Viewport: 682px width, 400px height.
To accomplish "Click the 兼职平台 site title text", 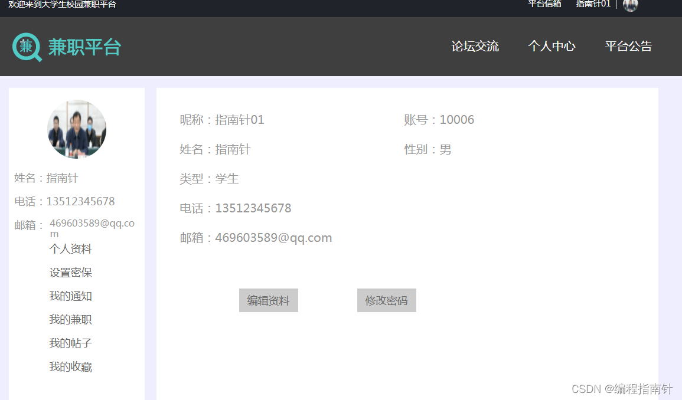I will [x=84, y=47].
